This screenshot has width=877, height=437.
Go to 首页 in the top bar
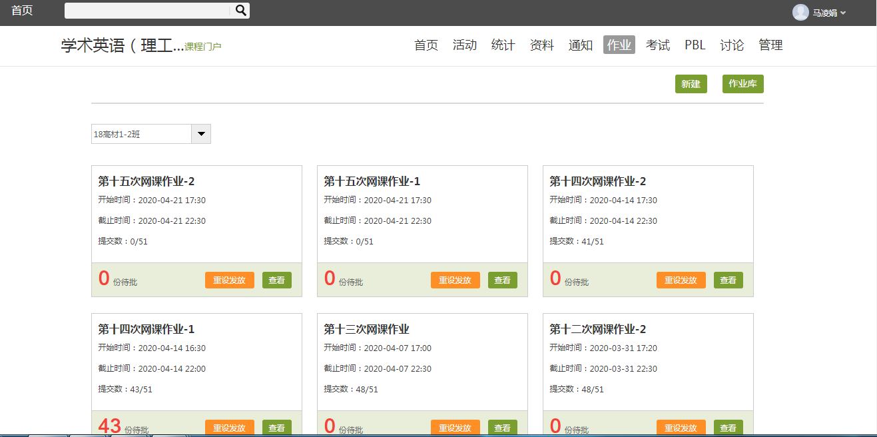point(22,11)
